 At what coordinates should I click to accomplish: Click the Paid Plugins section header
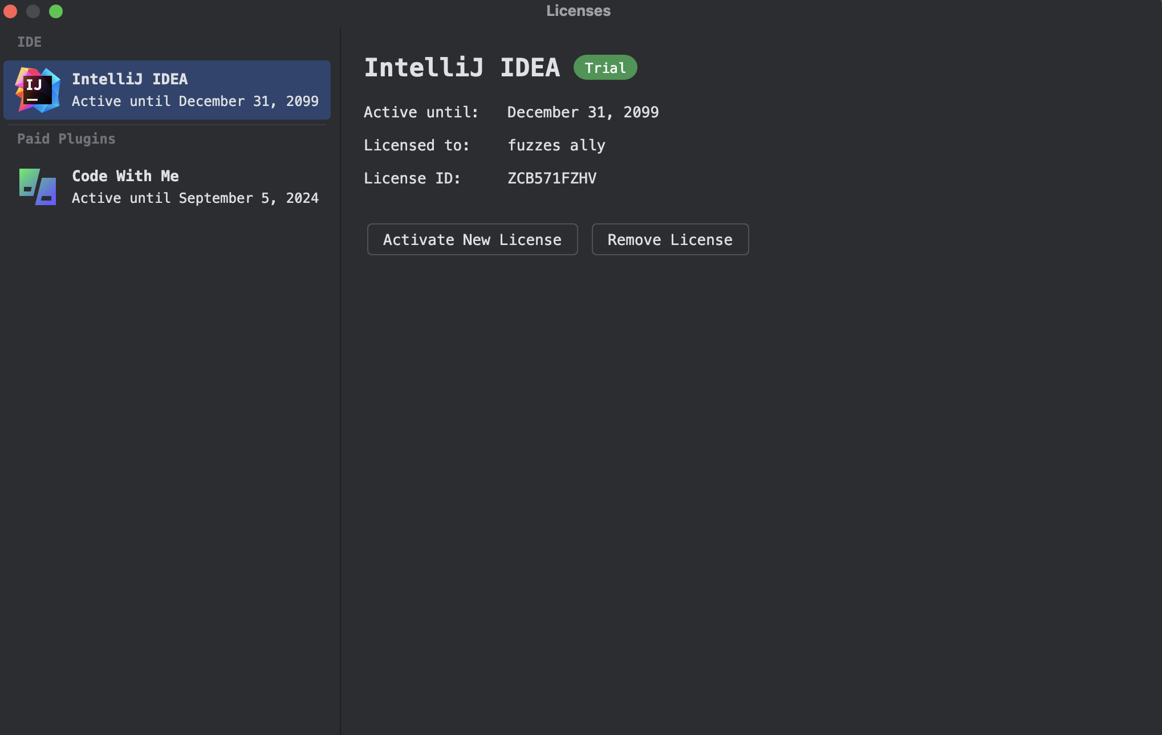(x=66, y=139)
